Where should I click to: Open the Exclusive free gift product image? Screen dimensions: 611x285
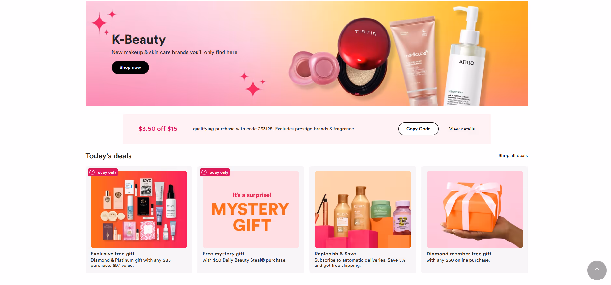pyautogui.click(x=139, y=210)
